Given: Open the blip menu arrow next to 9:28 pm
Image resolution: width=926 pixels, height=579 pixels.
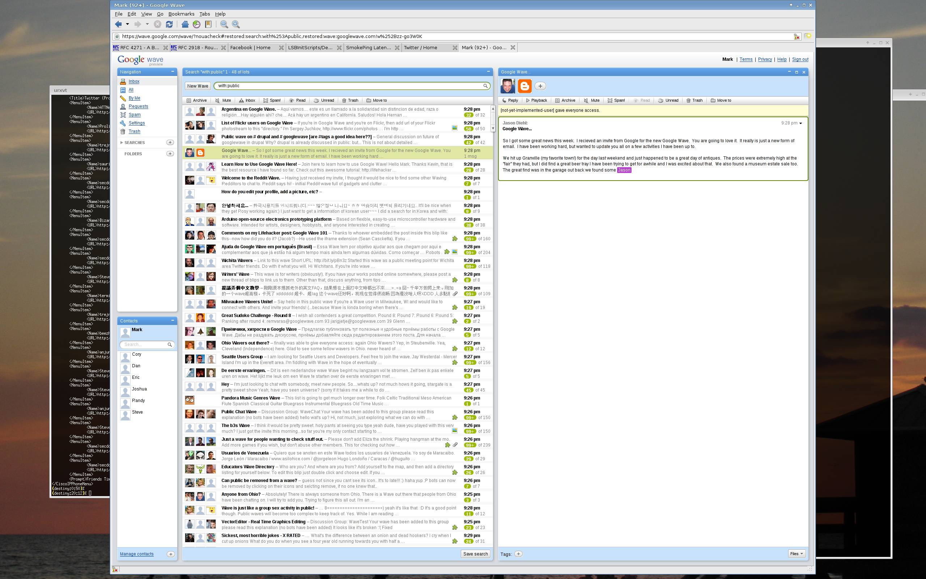Looking at the screenshot, I should click(800, 123).
